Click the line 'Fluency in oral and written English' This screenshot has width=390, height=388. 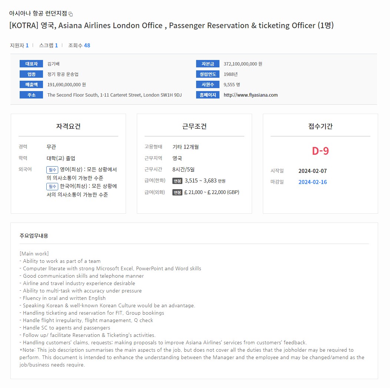[x=63, y=298]
